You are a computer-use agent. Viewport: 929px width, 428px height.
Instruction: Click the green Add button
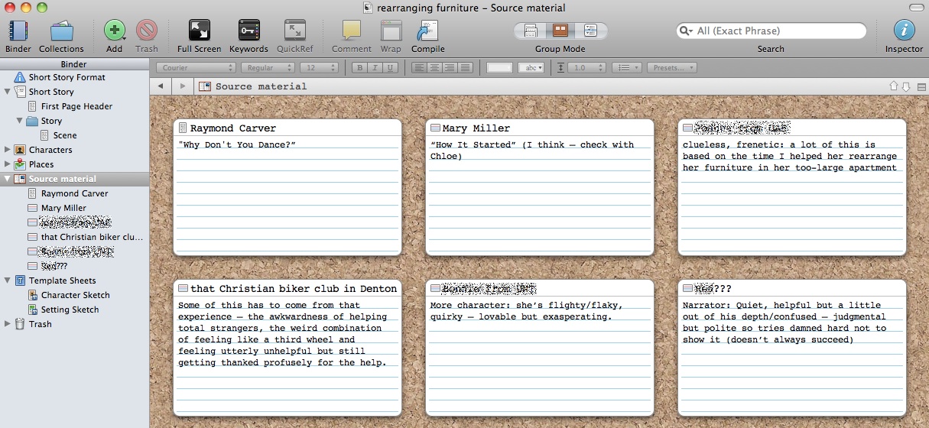coord(114,31)
